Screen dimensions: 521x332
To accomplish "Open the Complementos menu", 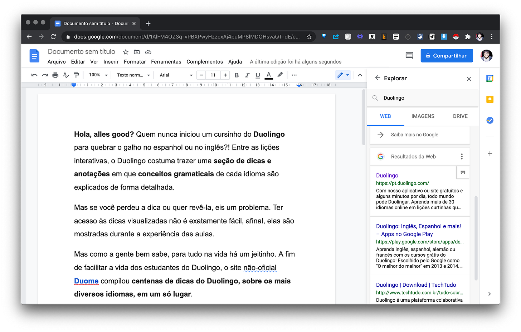I will [x=205, y=62].
